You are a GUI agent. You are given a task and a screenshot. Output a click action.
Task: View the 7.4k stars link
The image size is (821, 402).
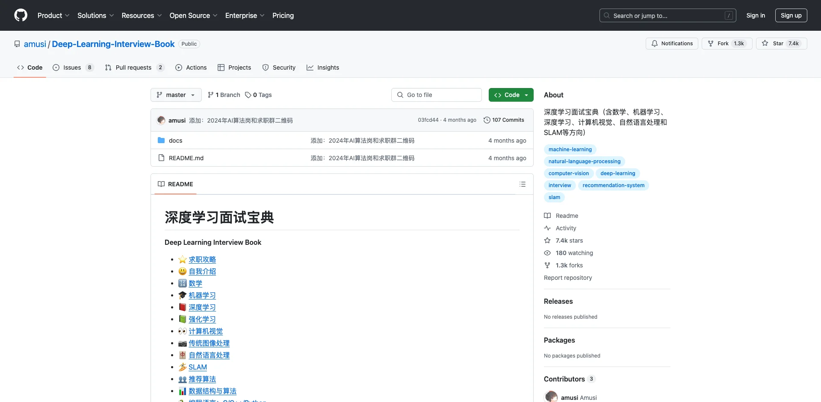[x=564, y=241]
